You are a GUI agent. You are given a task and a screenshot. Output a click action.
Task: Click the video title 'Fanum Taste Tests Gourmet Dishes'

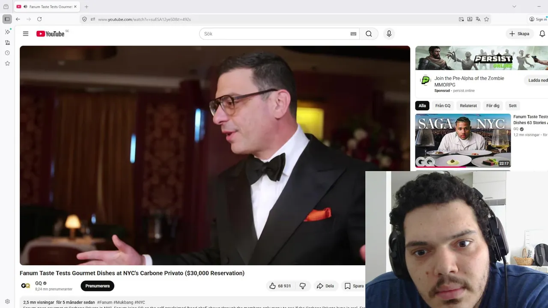point(132,273)
